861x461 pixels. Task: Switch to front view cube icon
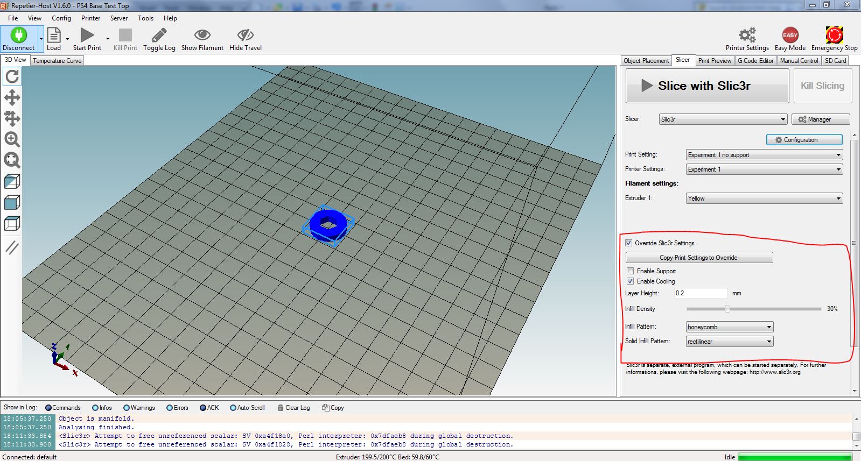point(12,202)
